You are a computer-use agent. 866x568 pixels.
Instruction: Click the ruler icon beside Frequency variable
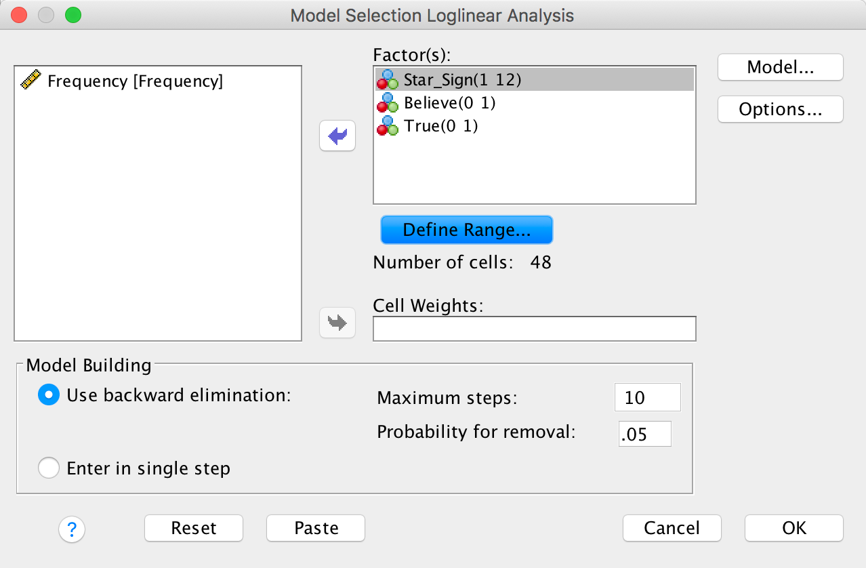[x=31, y=81]
